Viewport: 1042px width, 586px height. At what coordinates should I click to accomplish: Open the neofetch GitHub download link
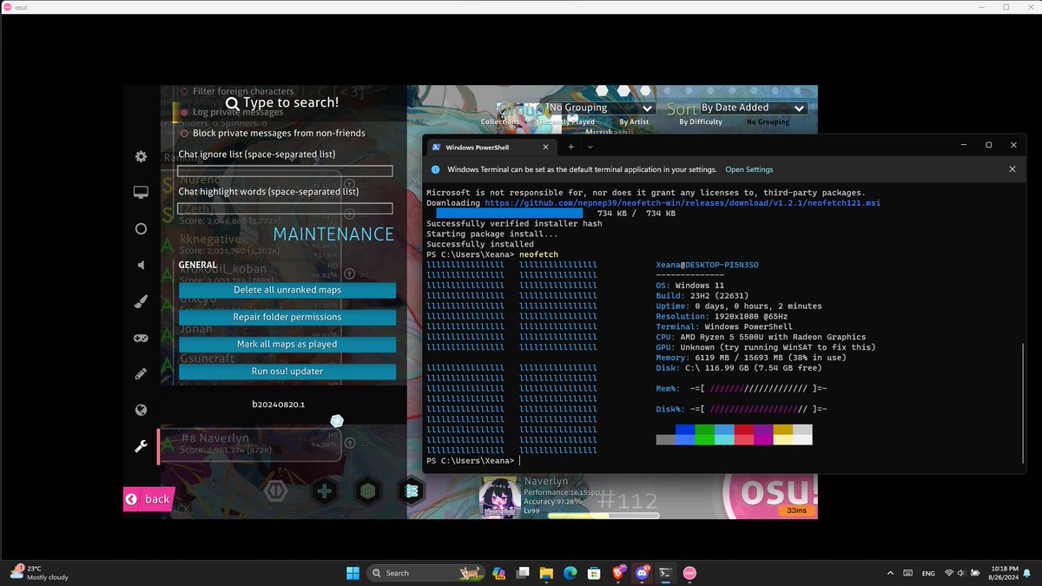pos(683,202)
